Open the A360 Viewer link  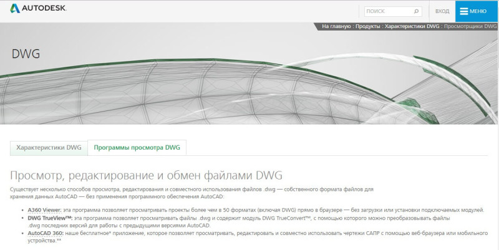point(44,210)
